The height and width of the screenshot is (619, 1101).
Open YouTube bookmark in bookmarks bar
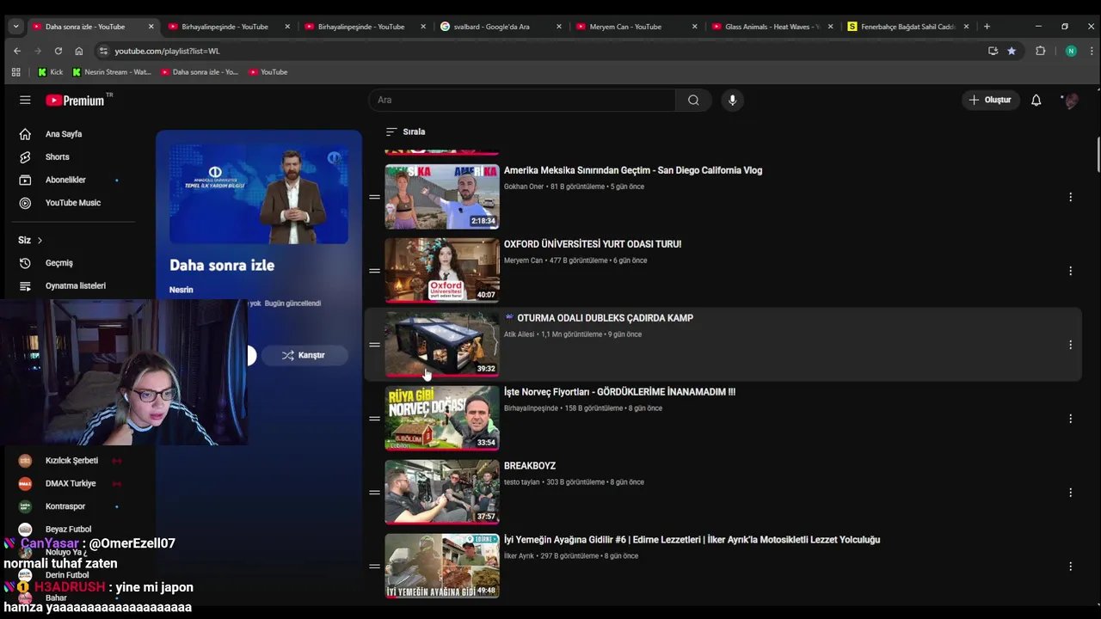[x=268, y=72]
